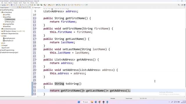Image resolution: width=186 pixels, height=104 pixels.
Task: Fold the toString method at line 30
Action: (36, 83)
